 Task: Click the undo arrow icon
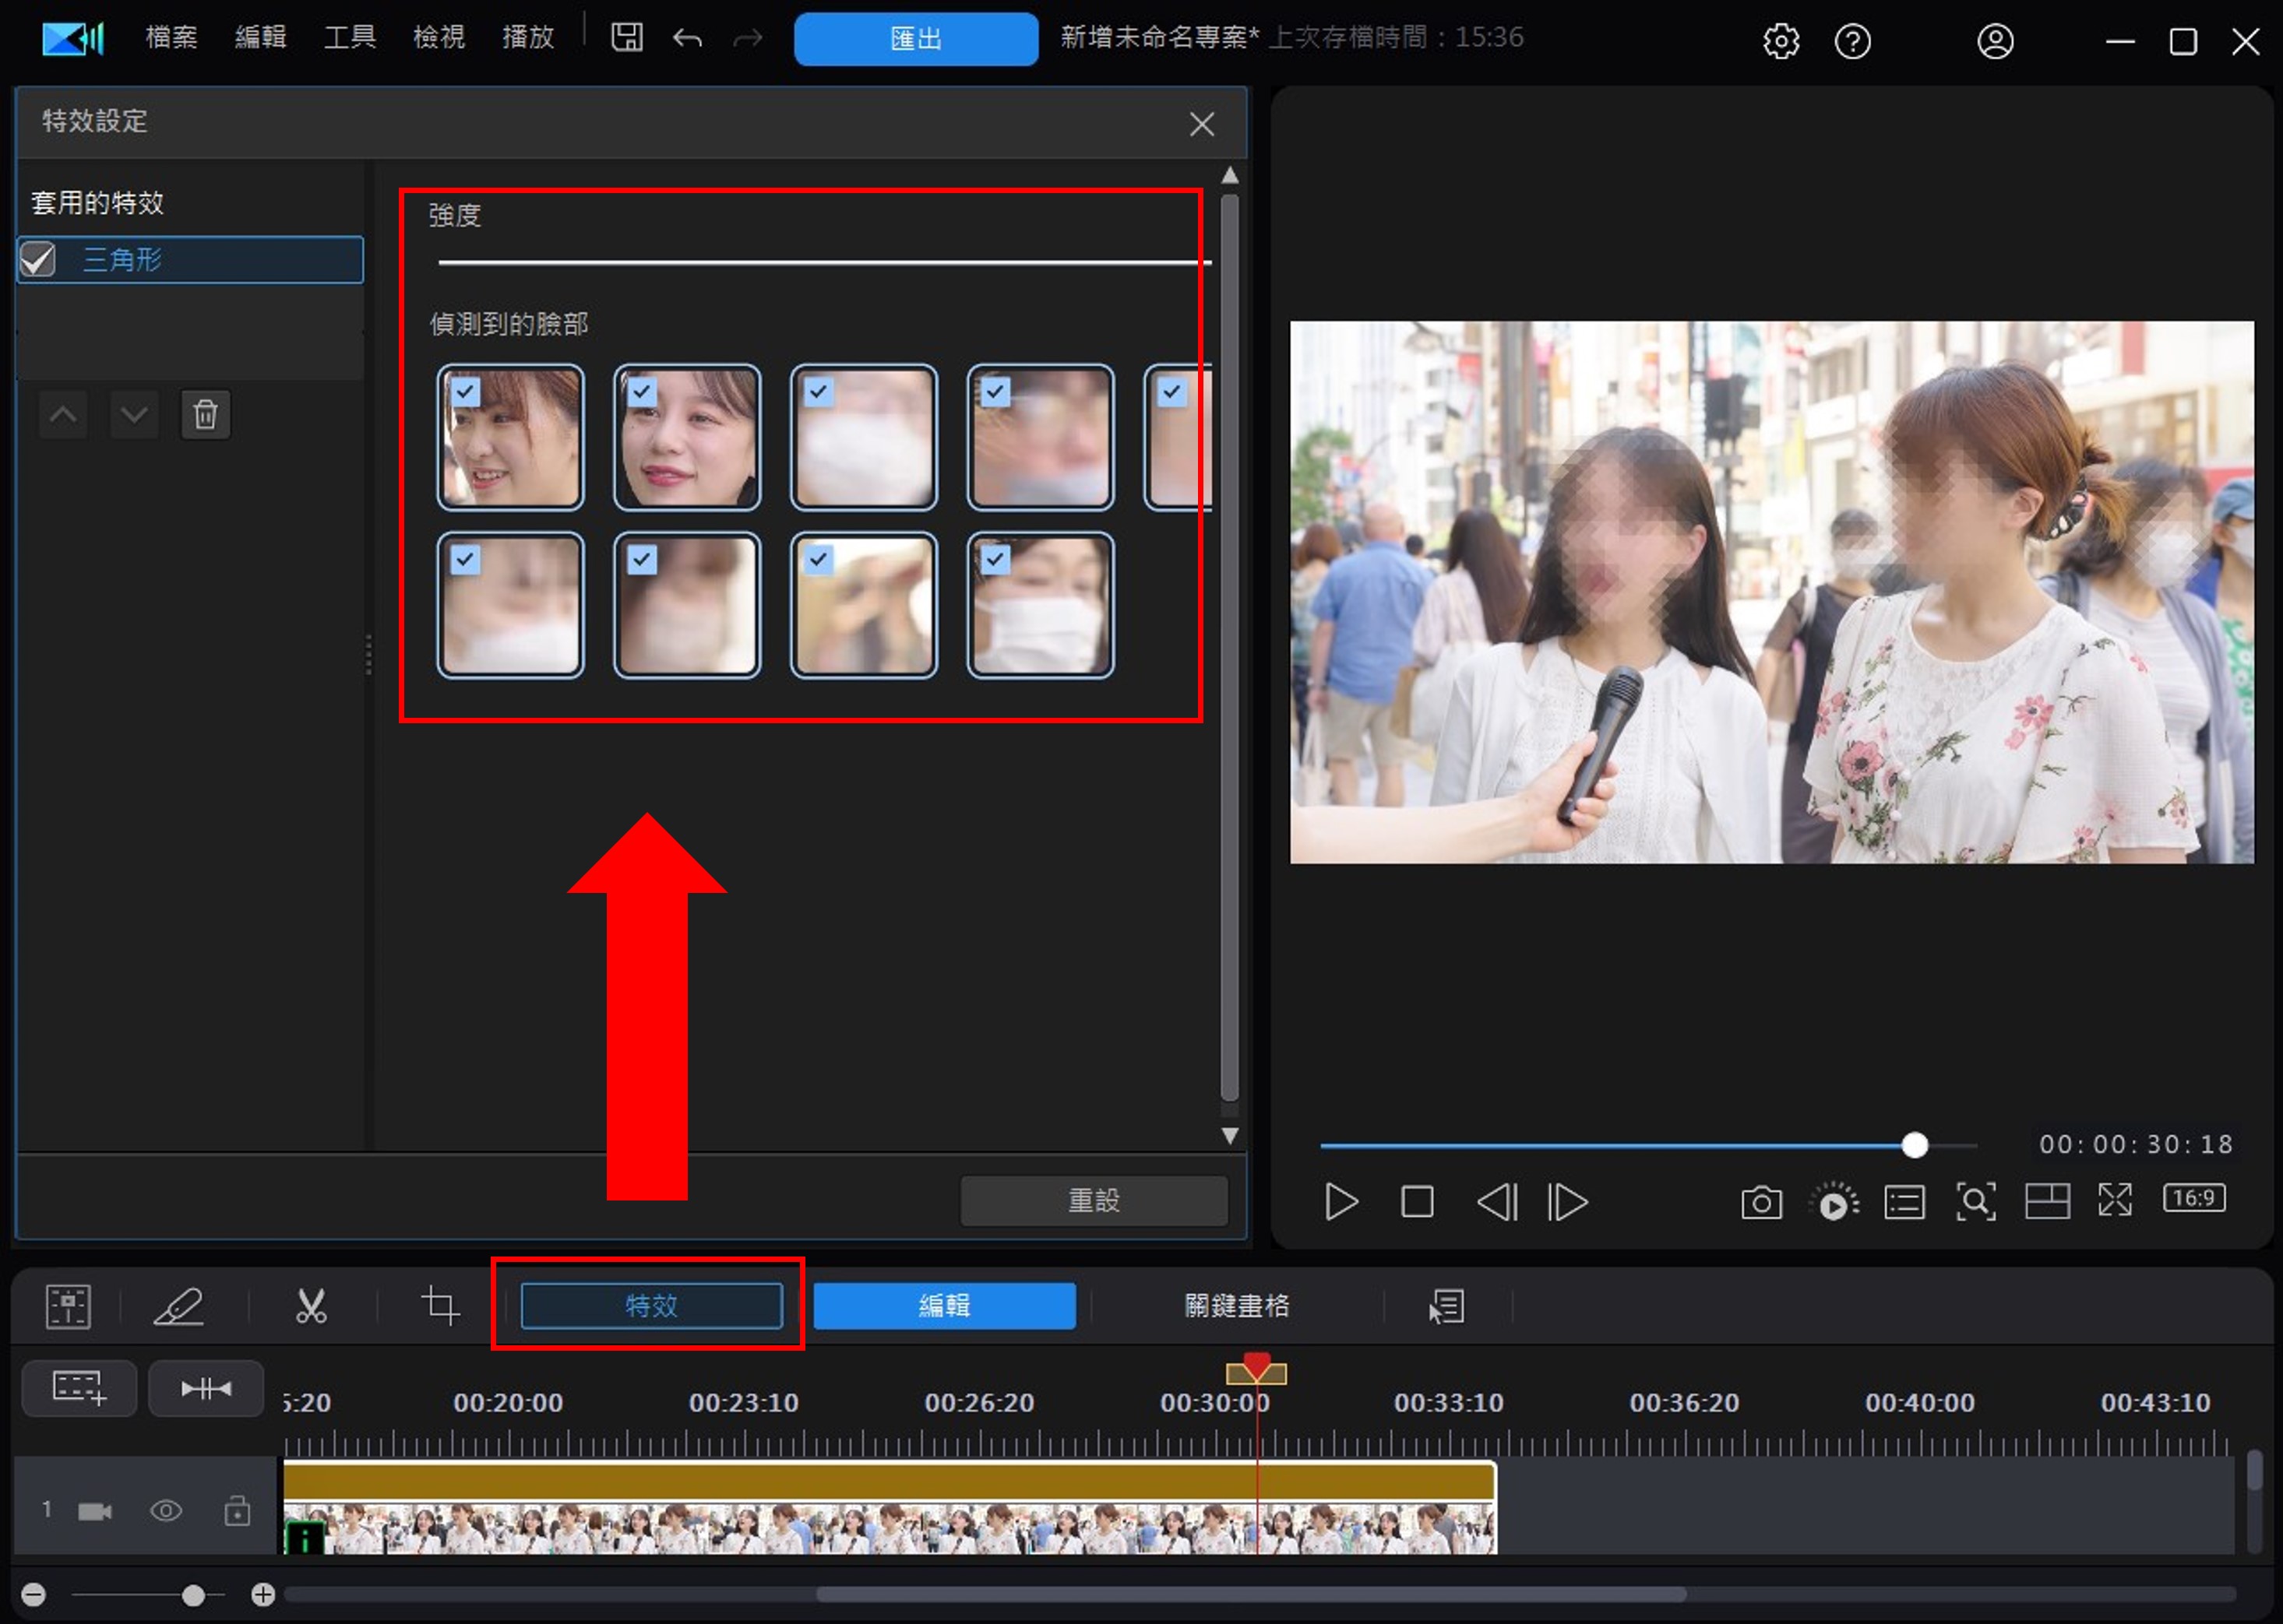687,39
